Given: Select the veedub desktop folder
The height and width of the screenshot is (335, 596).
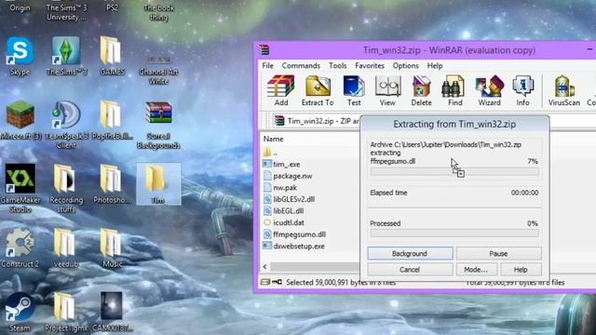Looking at the screenshot, I should (66, 248).
